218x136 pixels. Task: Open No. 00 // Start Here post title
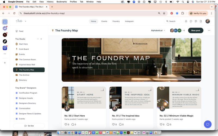click(x=74, y=116)
